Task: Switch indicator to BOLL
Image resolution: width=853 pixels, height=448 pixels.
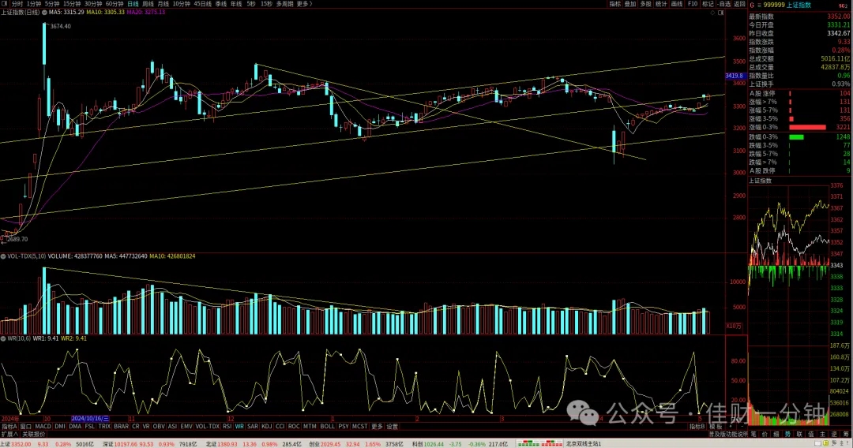Action: coord(328,427)
